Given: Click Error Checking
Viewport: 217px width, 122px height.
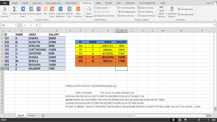Looking at the screenshot, I should tap(145, 12).
